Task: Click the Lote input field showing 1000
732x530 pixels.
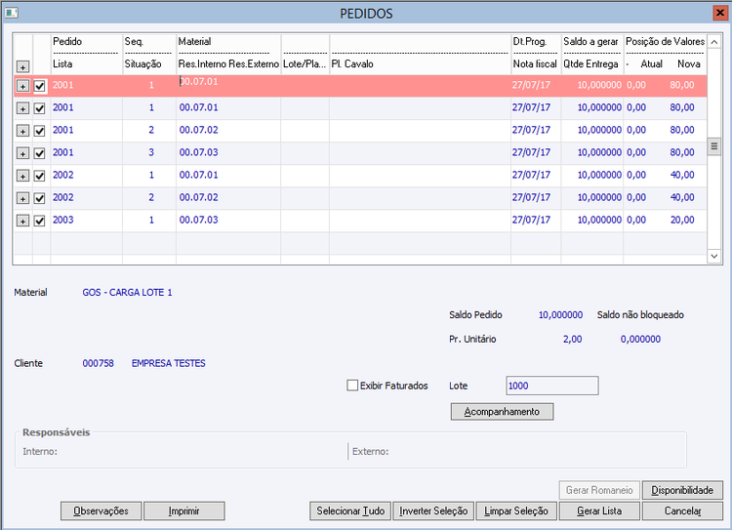Action: pyautogui.click(x=552, y=386)
